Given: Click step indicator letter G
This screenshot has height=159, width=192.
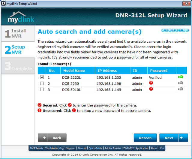Looking at the screenshot, I should coord(184,30).
